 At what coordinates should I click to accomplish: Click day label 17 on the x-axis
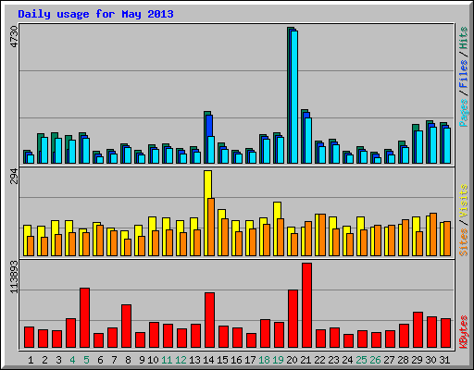click(250, 360)
